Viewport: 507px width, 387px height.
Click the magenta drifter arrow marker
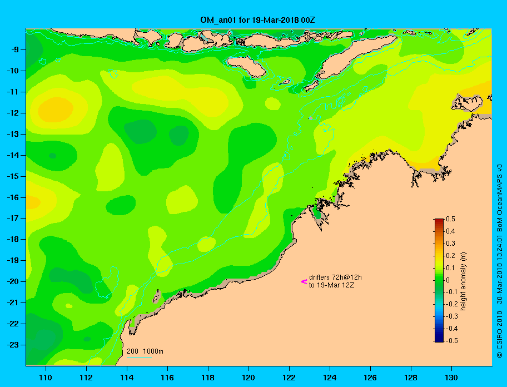coord(304,281)
